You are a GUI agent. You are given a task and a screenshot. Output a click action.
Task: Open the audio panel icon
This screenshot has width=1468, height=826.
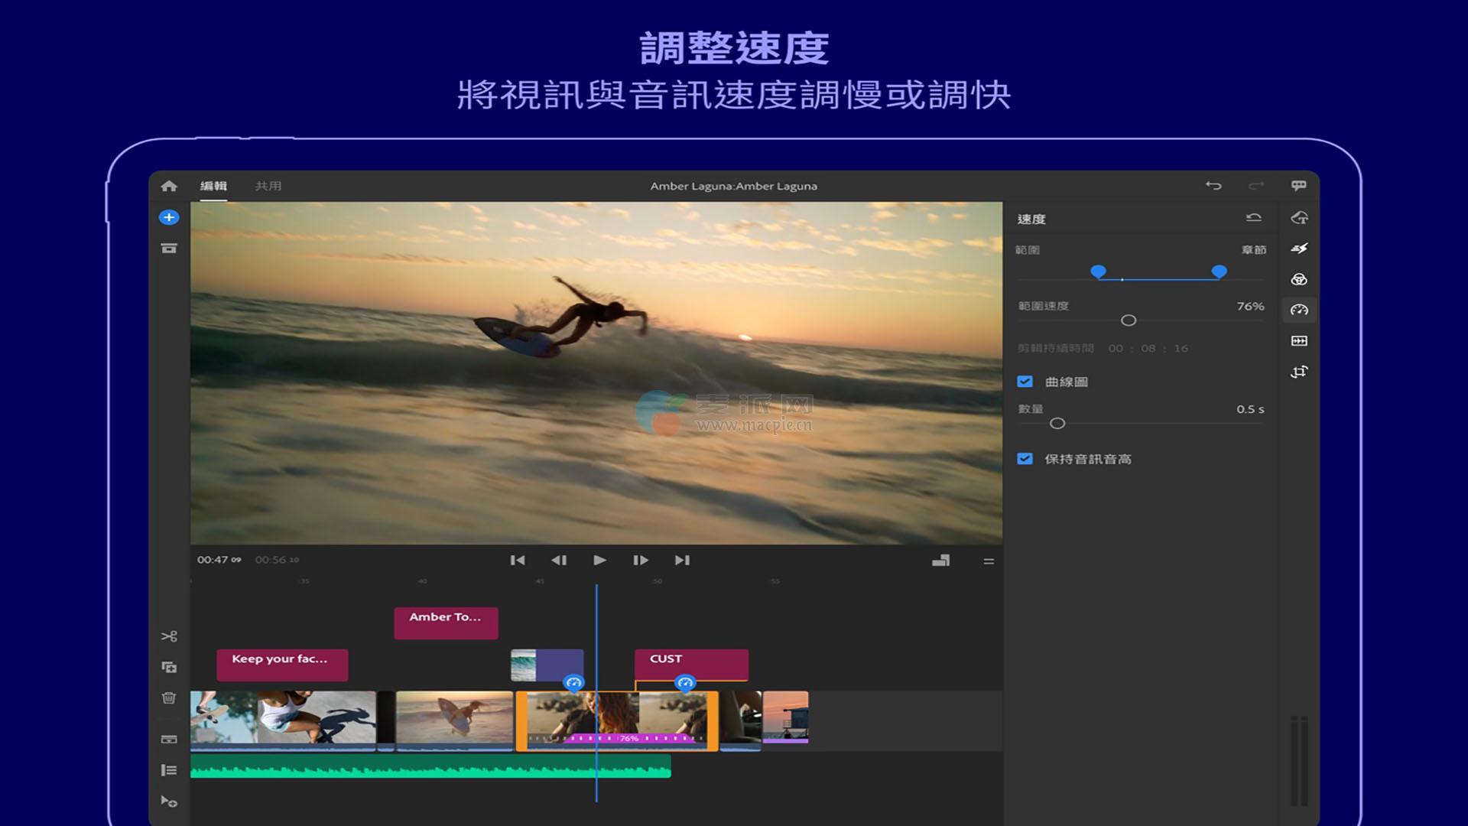click(1299, 341)
